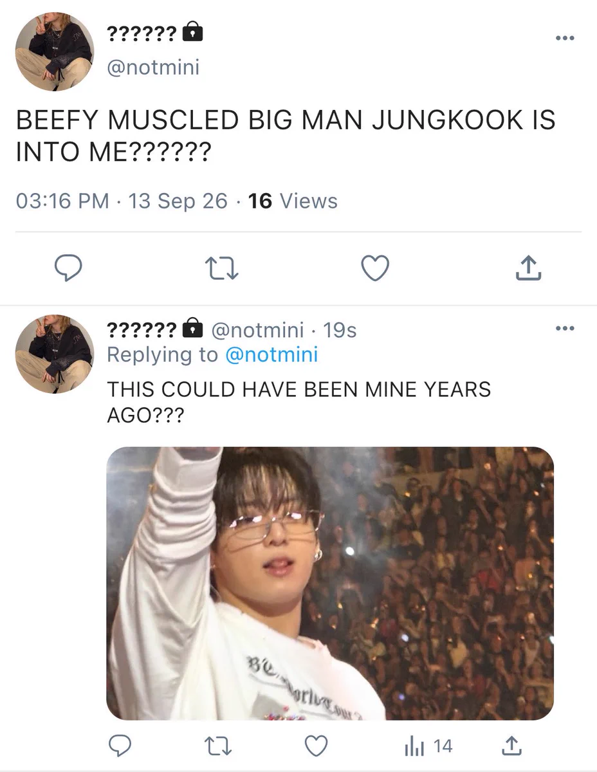Share the main tweet via share icon

pos(529,268)
